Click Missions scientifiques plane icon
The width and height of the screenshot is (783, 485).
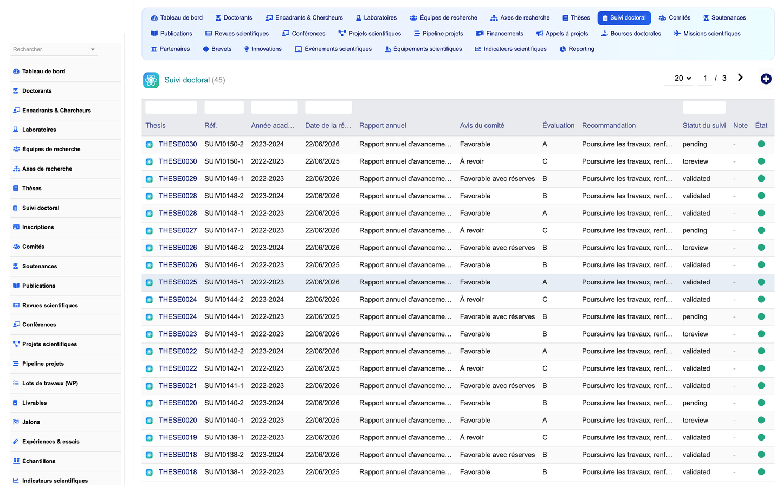point(677,34)
